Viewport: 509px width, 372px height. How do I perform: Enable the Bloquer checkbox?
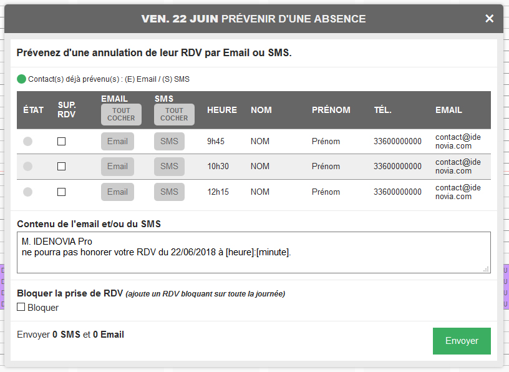21,307
